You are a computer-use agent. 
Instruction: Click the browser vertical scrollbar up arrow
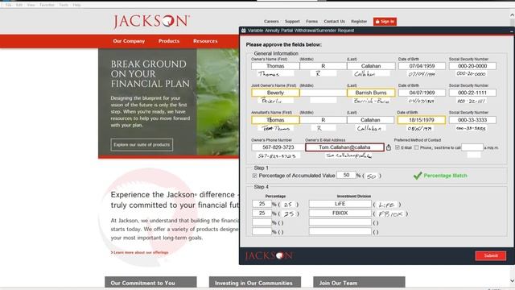point(512,14)
